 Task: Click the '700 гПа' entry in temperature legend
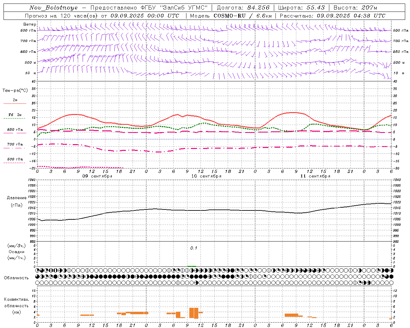click(x=15, y=144)
